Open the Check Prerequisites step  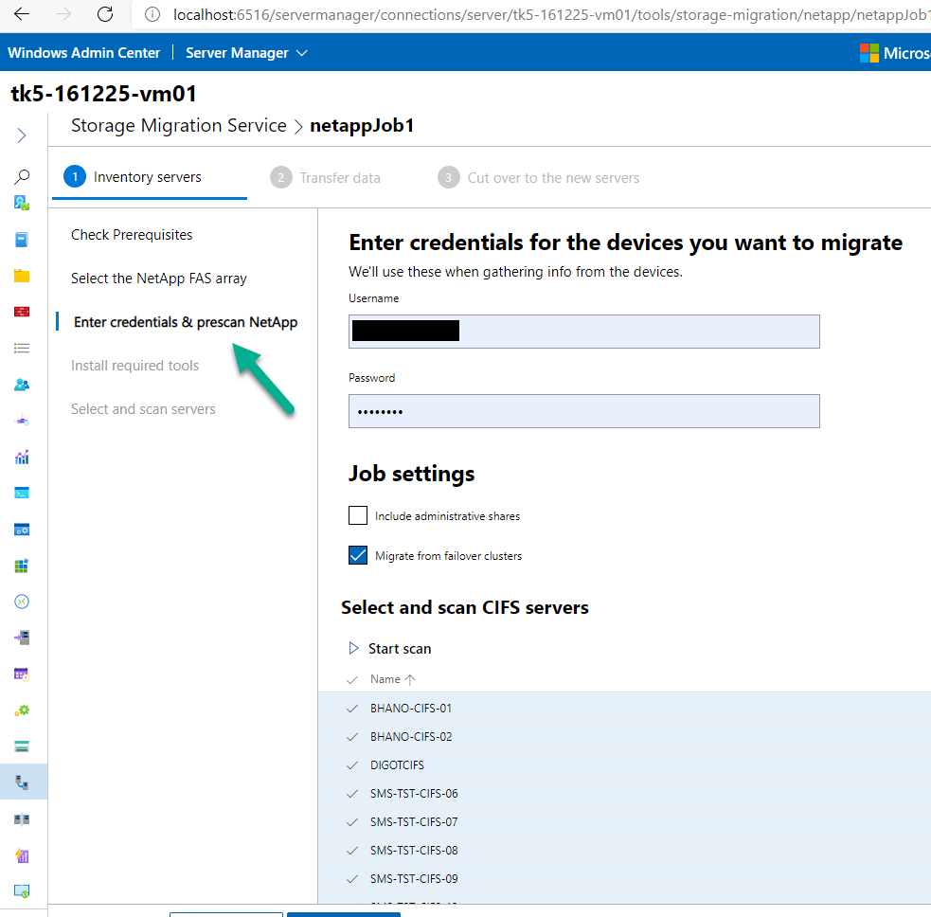pos(132,235)
